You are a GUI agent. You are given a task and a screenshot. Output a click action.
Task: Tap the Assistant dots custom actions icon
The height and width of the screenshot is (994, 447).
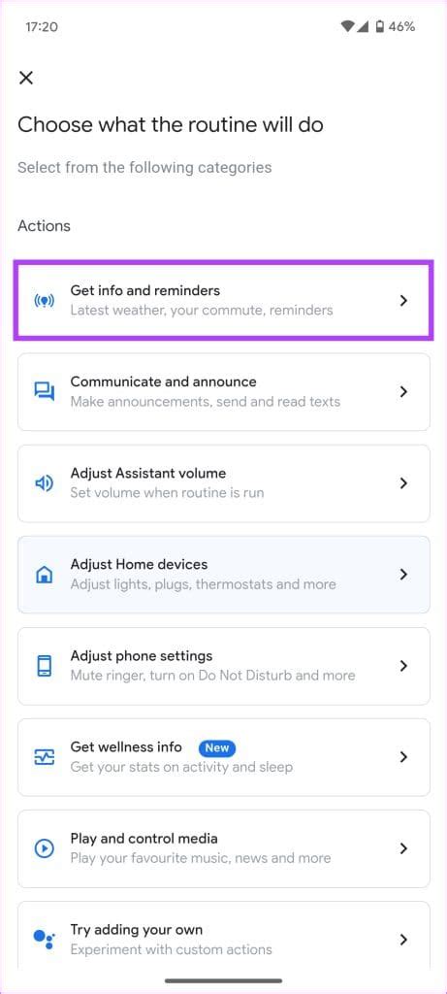(x=44, y=939)
